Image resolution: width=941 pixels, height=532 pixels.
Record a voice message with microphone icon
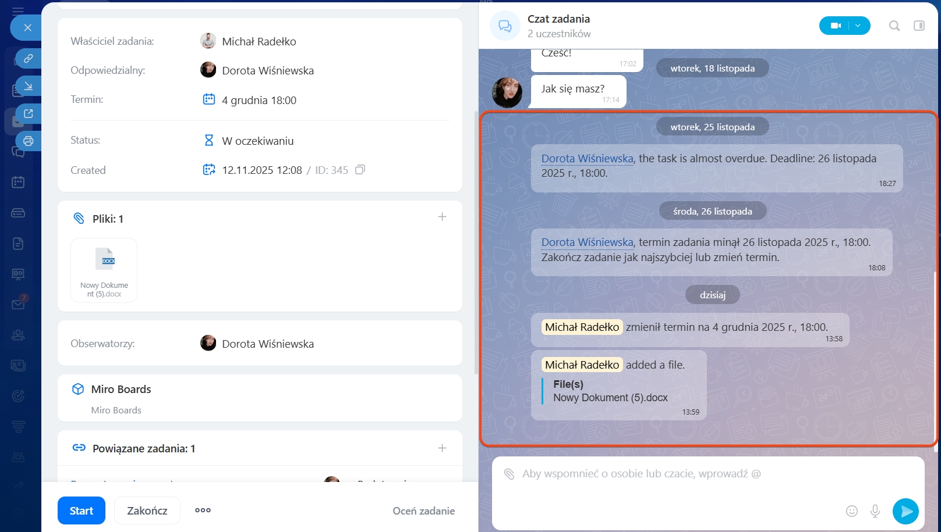point(875,511)
